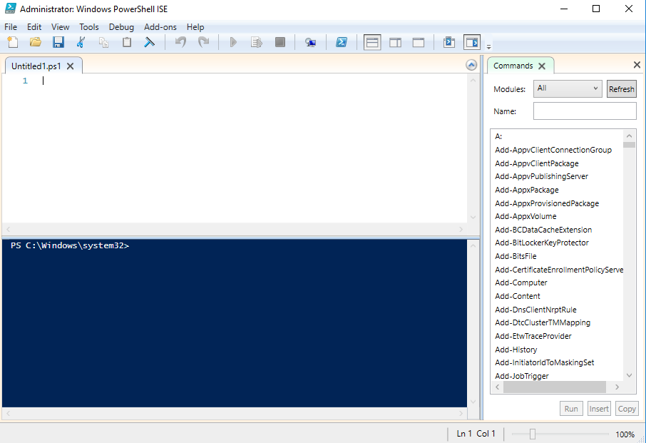Select Add-DnsClientNrptRule command
Viewport: 646px width, 443px height.
pyautogui.click(x=535, y=310)
